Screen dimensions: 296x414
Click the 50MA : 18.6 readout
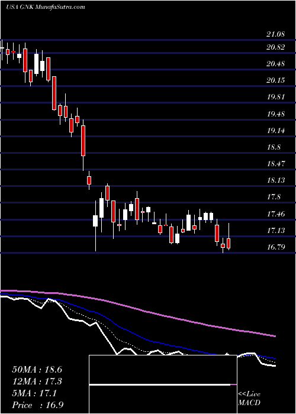tap(37, 370)
